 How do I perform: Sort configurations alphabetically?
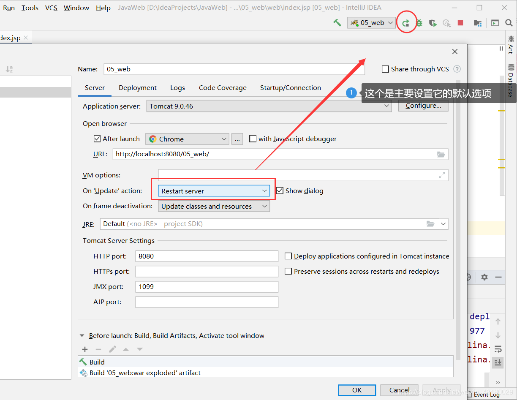coord(9,69)
